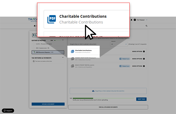Click 'You have no tasks at this time' entry
Screen dimensions: 176x114
[48, 61]
